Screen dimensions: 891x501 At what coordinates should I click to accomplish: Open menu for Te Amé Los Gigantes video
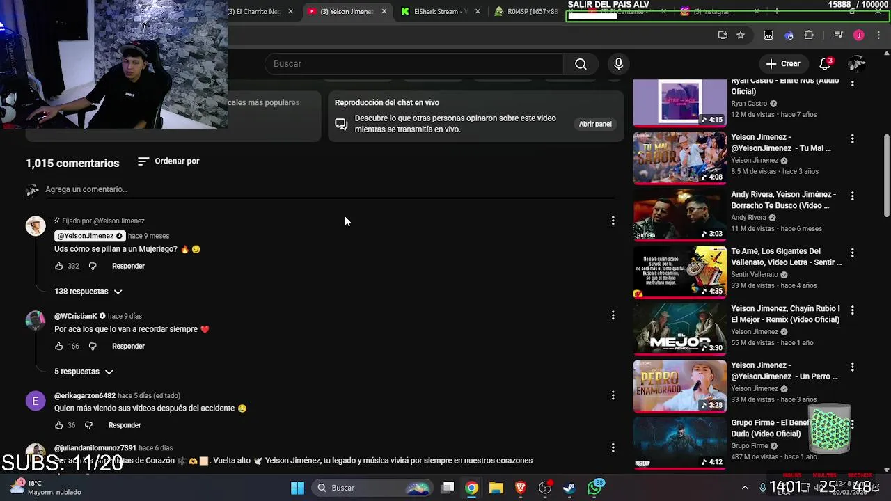852,253
